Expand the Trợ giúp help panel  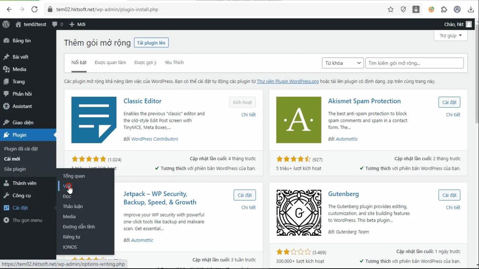point(451,36)
